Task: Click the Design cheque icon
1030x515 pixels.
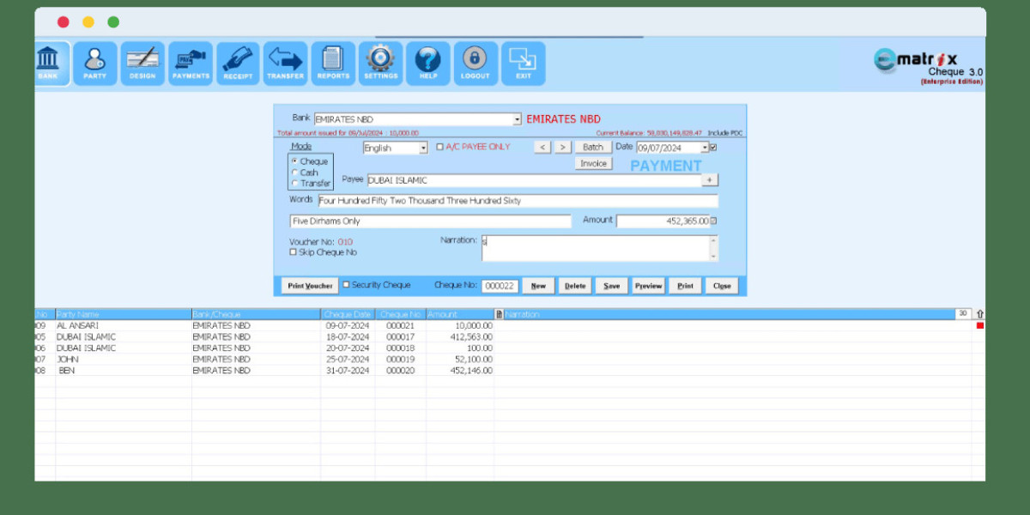Action: click(x=142, y=63)
